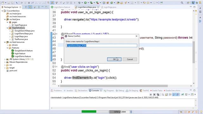Click the garbage collector trash icon

coord(131,112)
